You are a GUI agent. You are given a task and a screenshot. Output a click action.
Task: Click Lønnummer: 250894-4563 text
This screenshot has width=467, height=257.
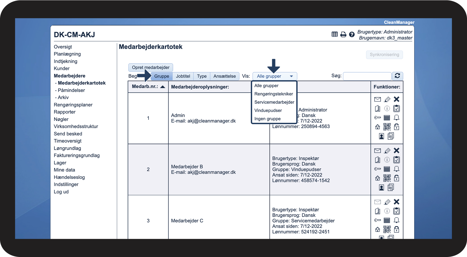[301, 127]
